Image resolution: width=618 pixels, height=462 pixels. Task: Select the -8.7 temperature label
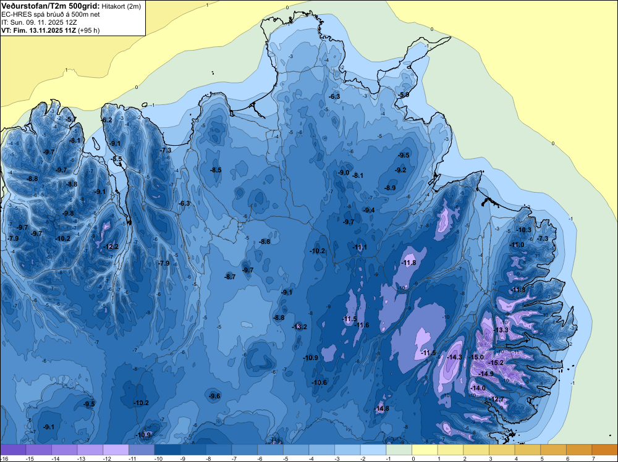pyautogui.click(x=230, y=277)
